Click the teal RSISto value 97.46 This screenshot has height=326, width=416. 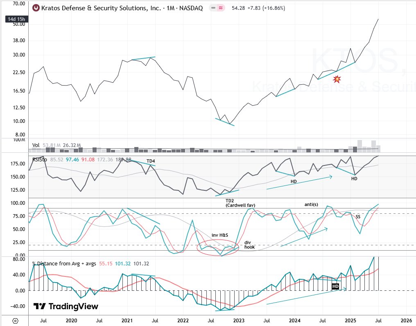[72, 160]
